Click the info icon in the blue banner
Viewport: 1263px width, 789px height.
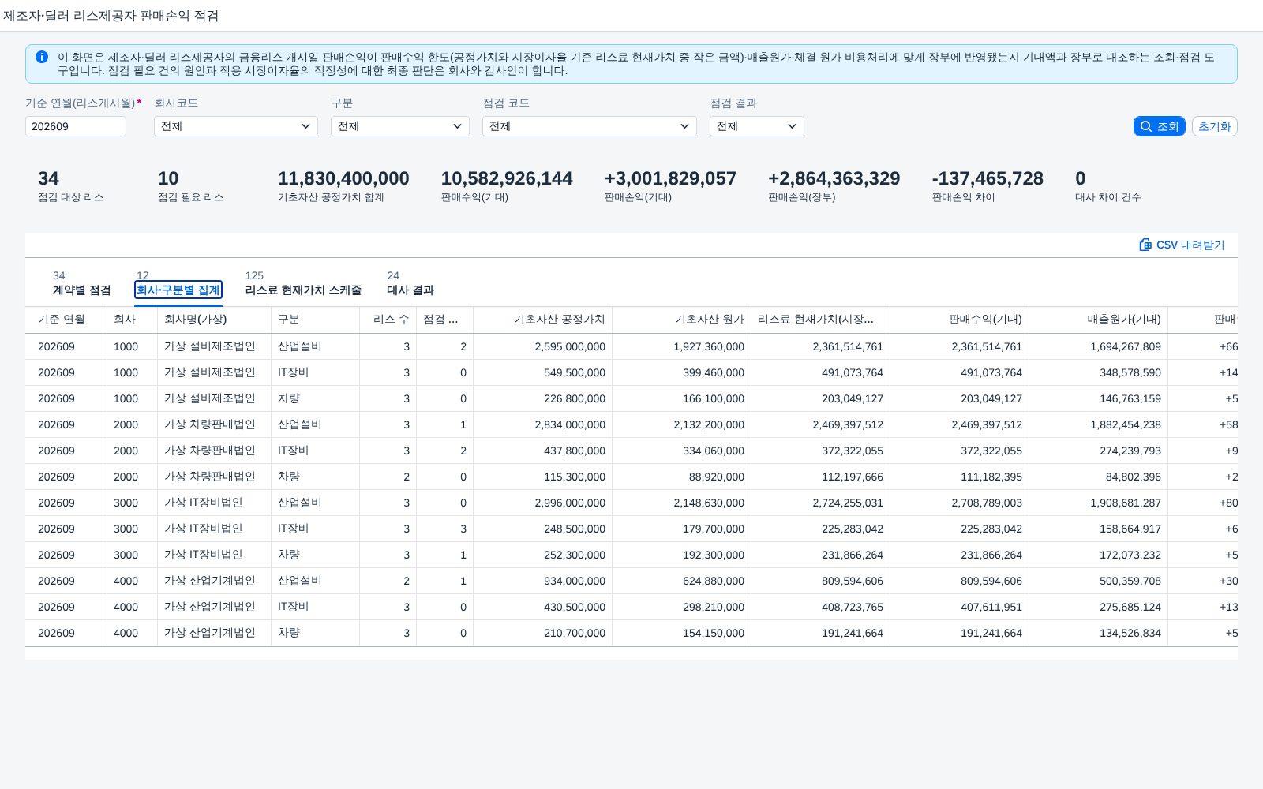click(x=42, y=57)
